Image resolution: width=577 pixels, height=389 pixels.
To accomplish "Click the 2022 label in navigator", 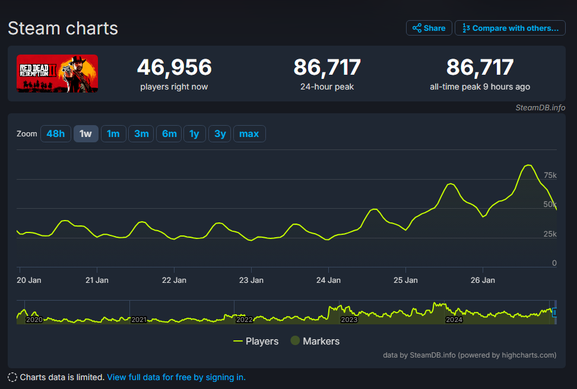I will (x=245, y=320).
